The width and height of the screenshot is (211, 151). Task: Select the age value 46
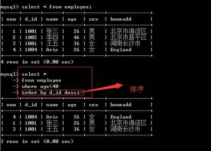[77, 37]
